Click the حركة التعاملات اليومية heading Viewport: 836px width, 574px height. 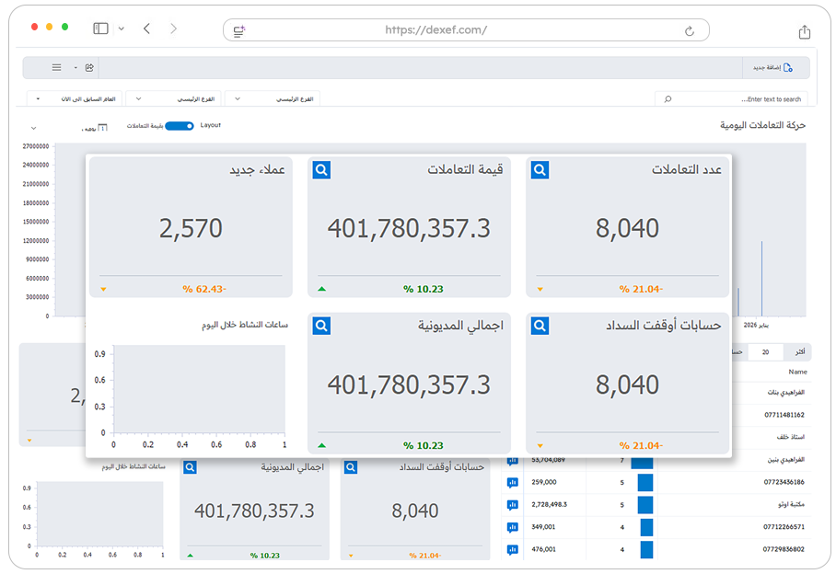tap(762, 125)
